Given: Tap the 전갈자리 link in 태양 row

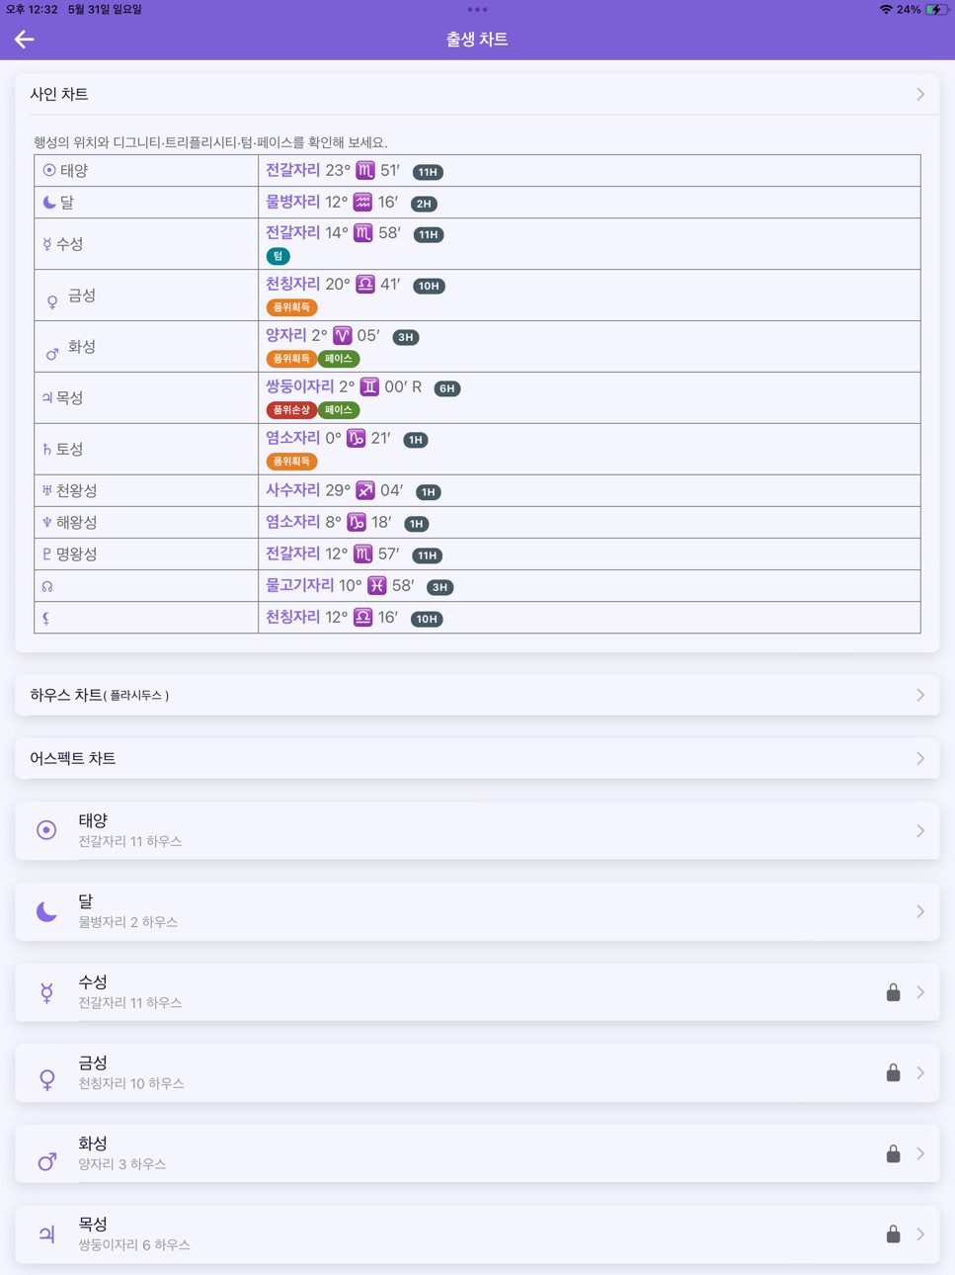Looking at the screenshot, I should 292,170.
